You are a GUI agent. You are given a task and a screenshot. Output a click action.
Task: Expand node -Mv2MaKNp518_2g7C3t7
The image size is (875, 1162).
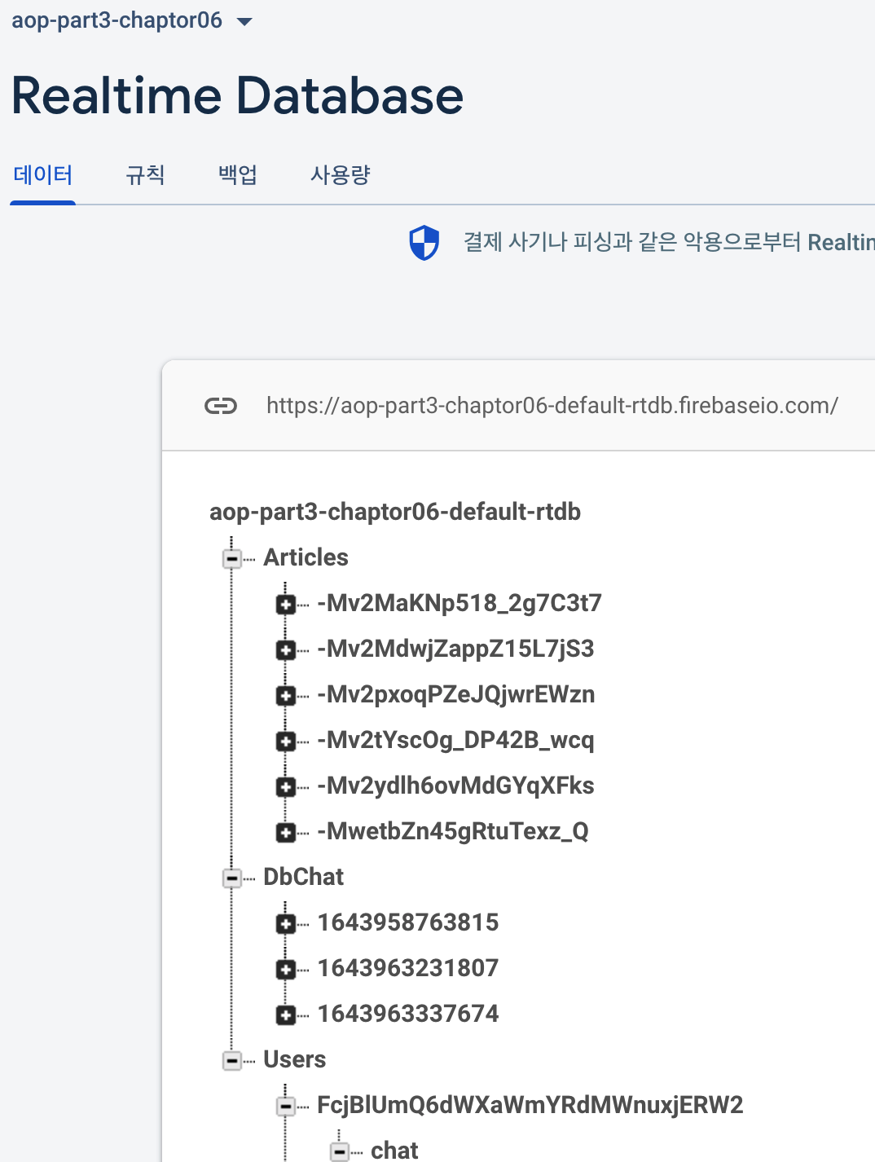coord(286,605)
